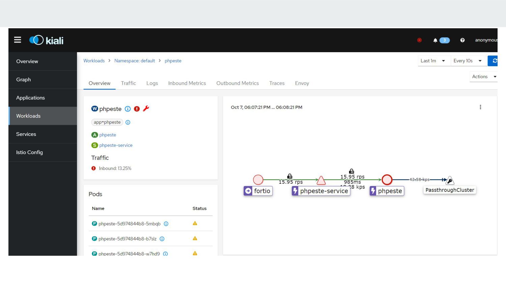Screen dimensions: 506x284
Task: Click the Inbound: 13.25% text
Action: [115, 168]
